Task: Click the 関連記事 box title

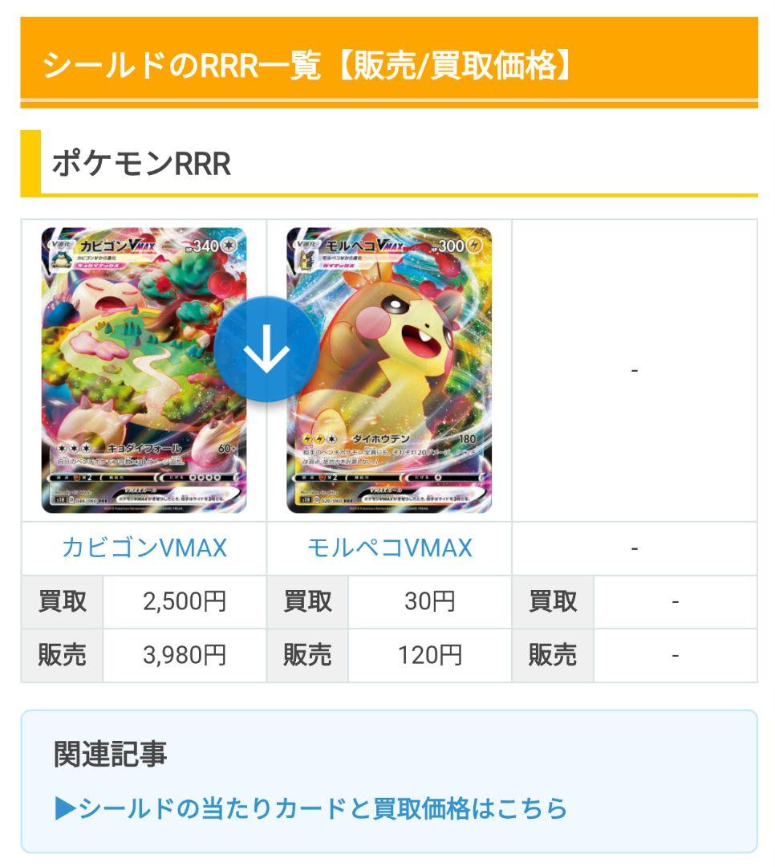Action: [x=110, y=754]
